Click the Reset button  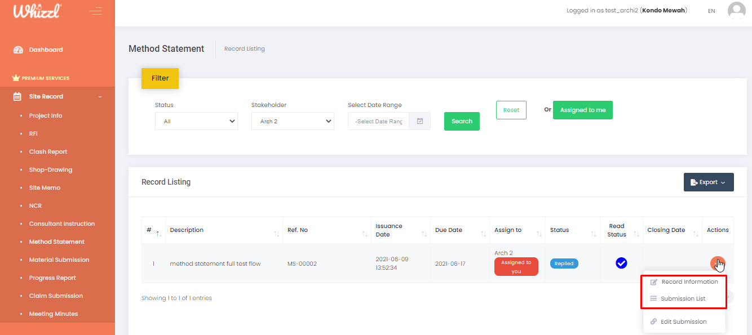511,110
